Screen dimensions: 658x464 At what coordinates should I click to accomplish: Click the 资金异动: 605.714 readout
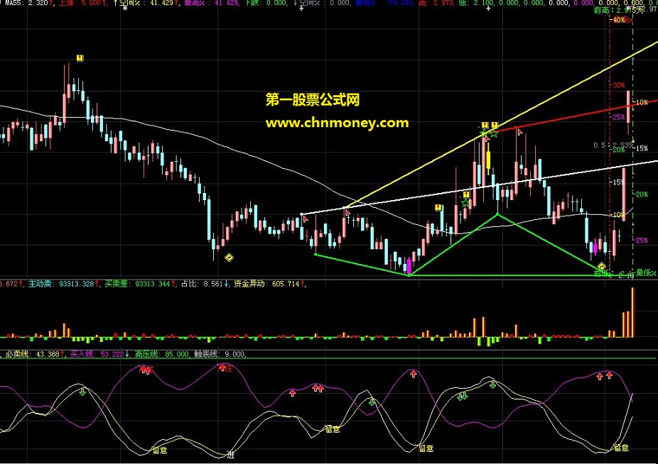[269, 284]
